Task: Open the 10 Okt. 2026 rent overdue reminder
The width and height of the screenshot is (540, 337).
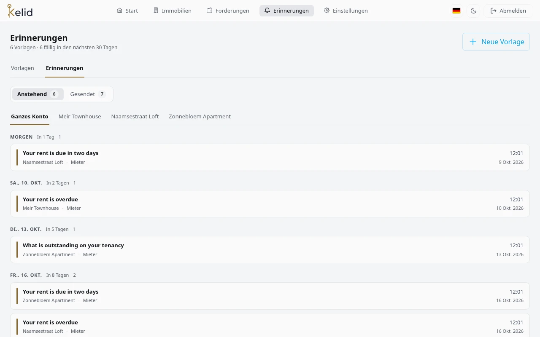Action: pyautogui.click(x=270, y=203)
